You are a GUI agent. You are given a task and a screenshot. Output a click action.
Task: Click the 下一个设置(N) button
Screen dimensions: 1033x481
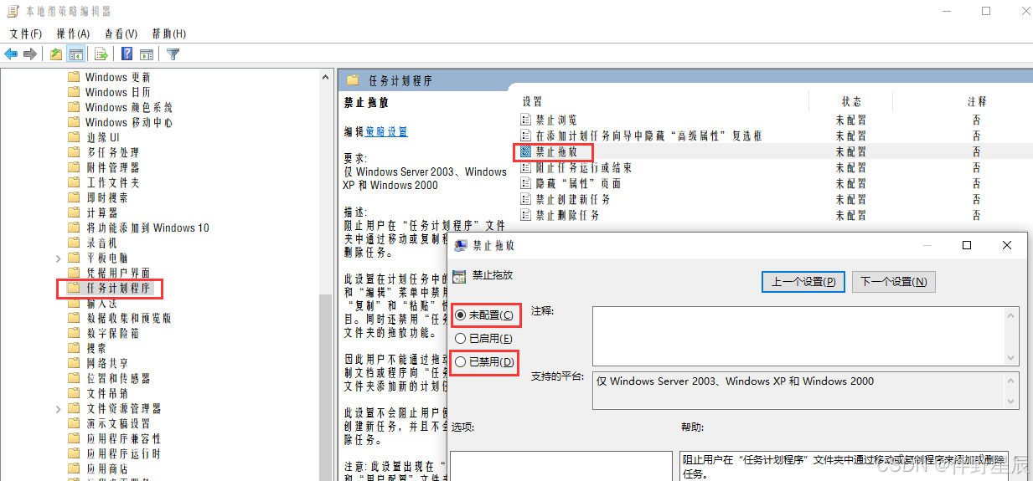click(x=893, y=282)
